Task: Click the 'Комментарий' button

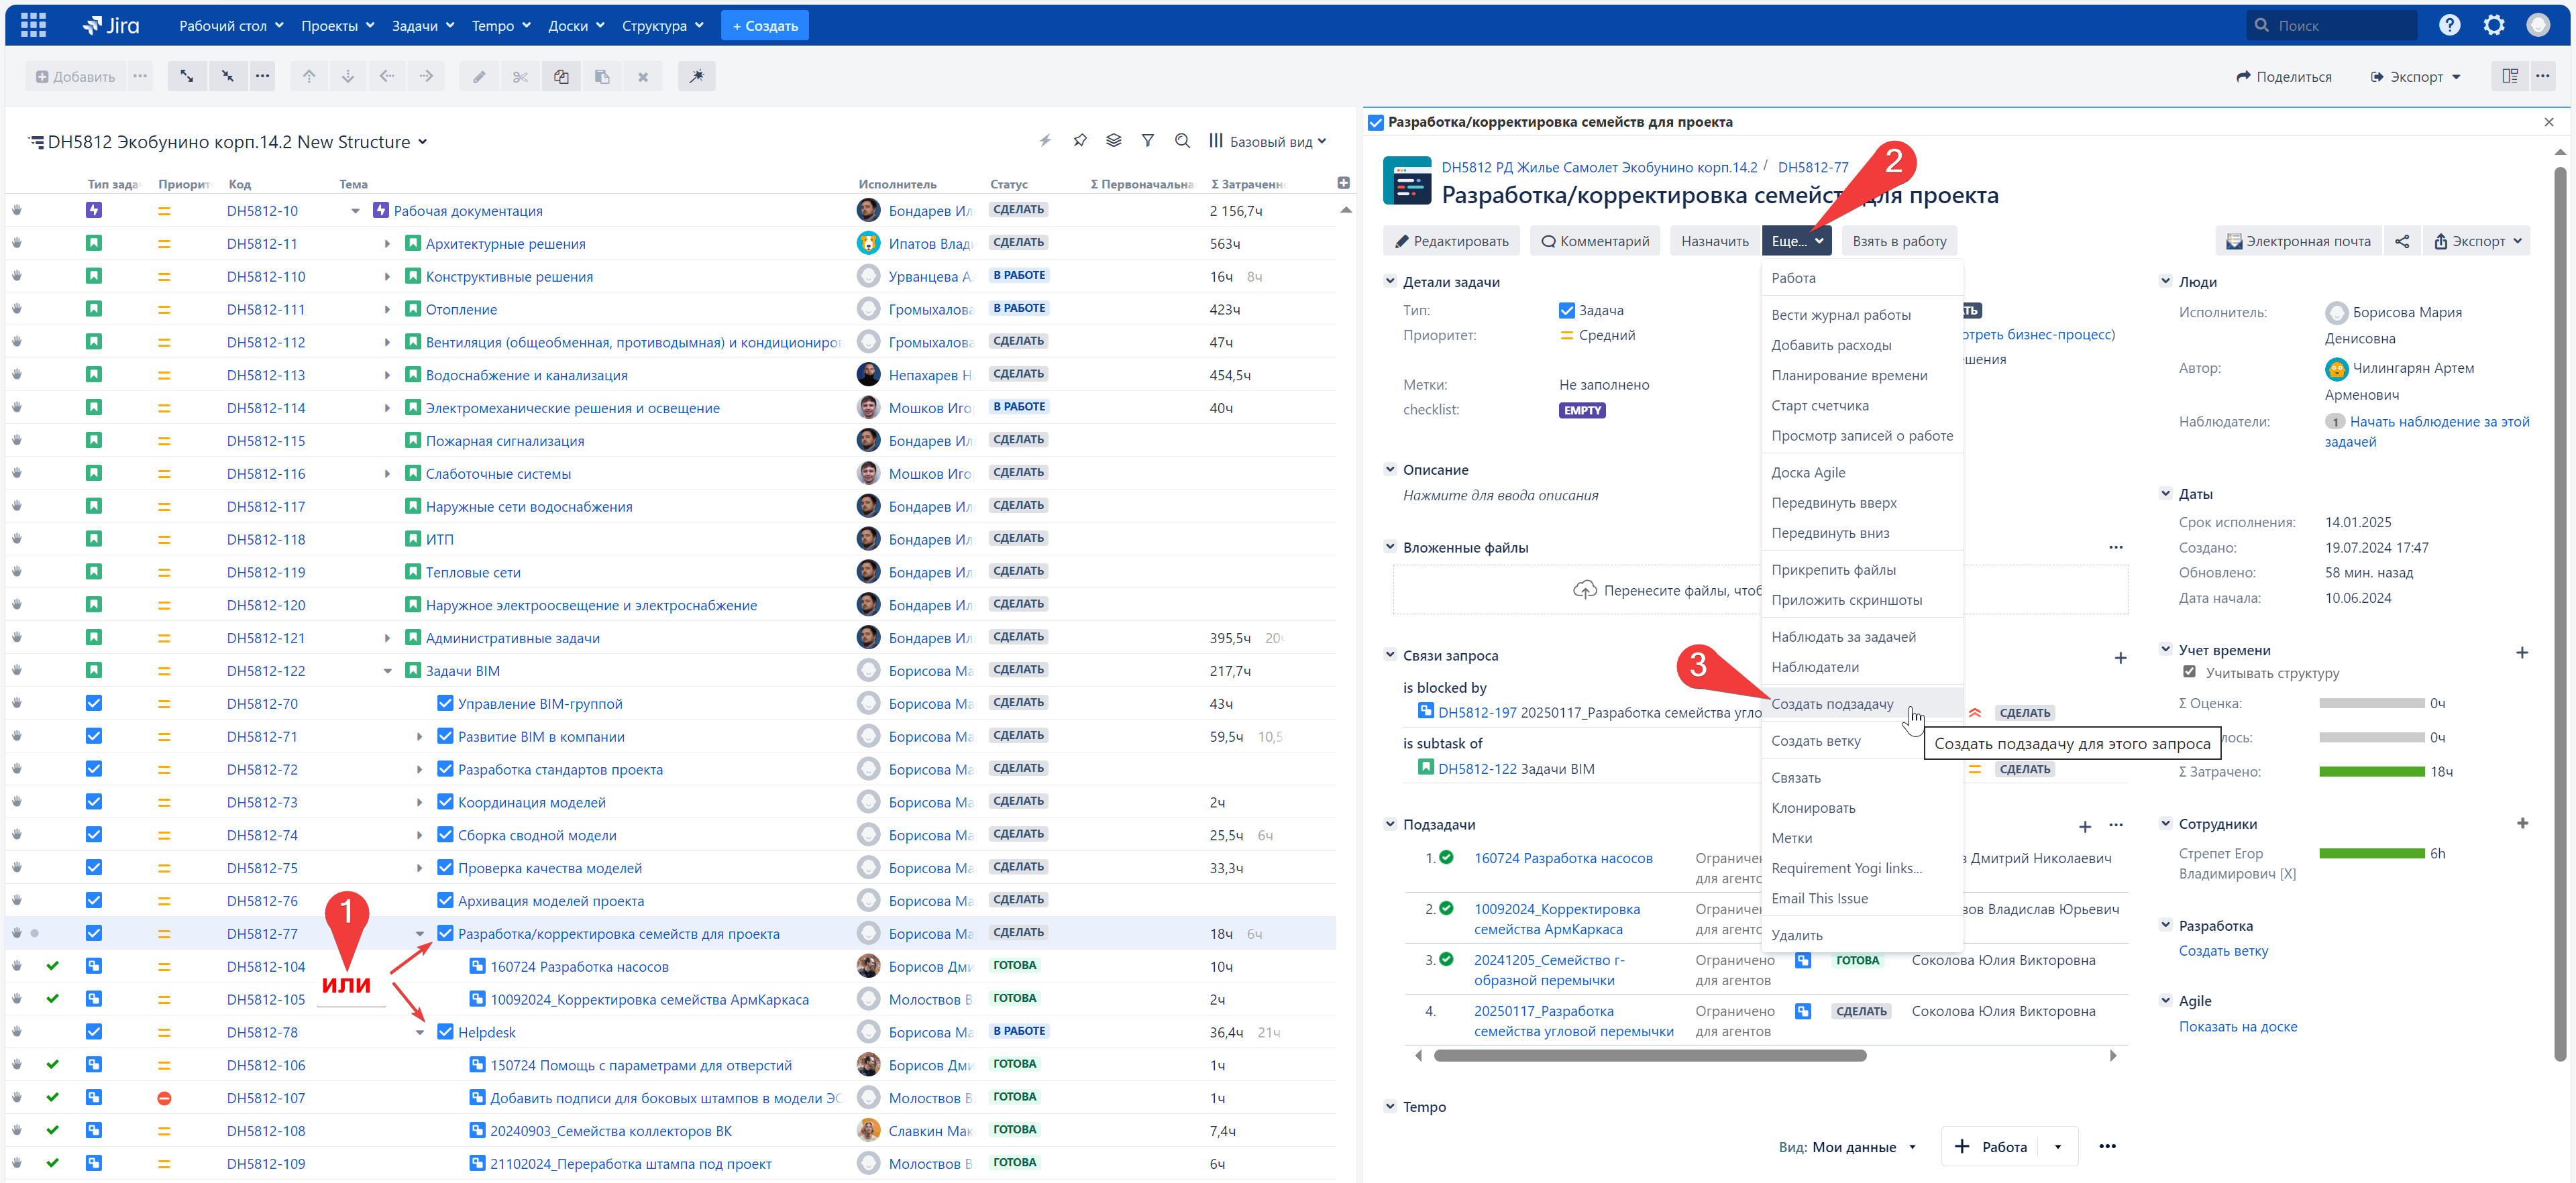Action: [1595, 241]
